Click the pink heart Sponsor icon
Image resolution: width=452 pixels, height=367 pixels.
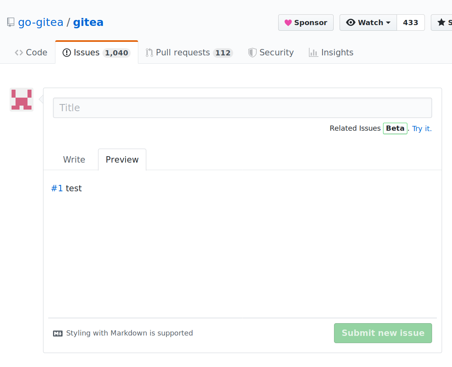coord(288,23)
